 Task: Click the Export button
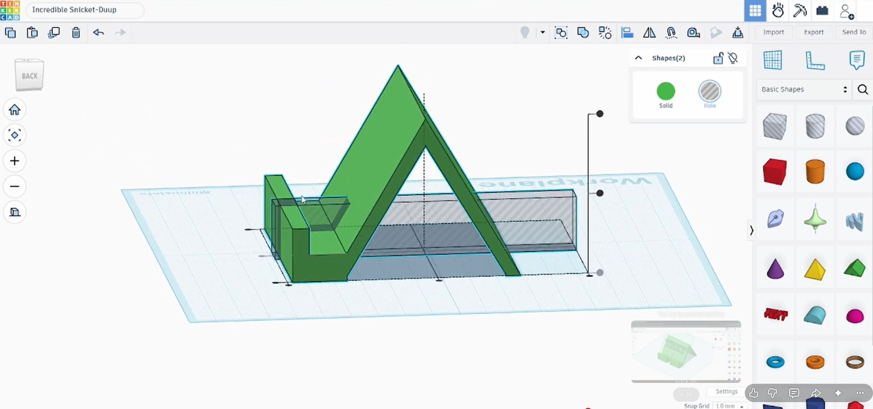coord(814,32)
